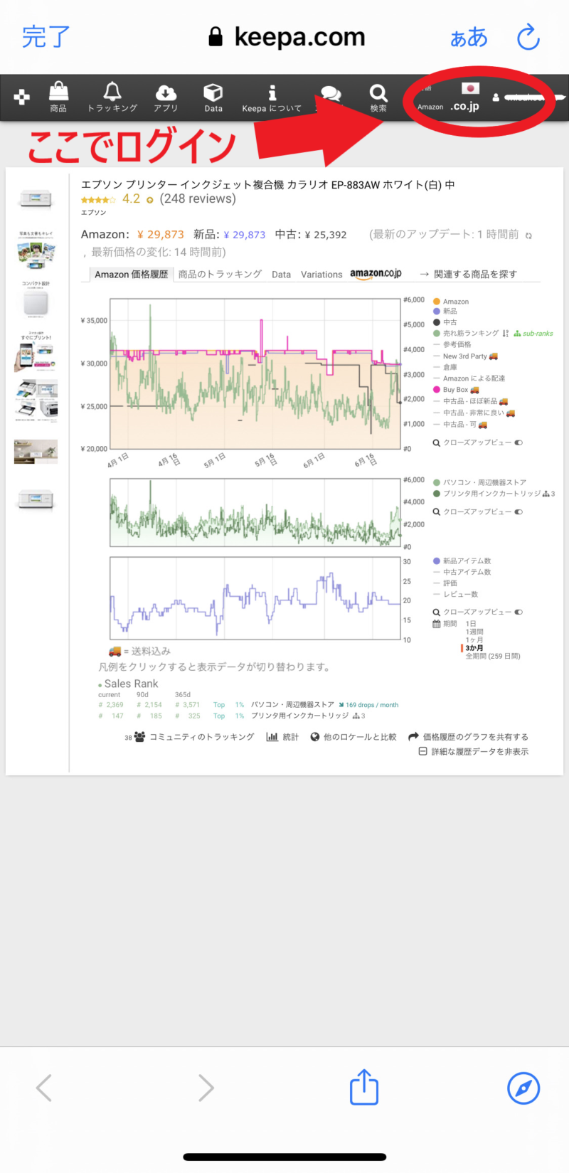Click the star rating icons

(x=98, y=200)
